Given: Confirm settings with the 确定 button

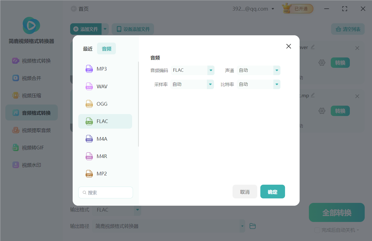Looking at the screenshot, I should coord(272,191).
